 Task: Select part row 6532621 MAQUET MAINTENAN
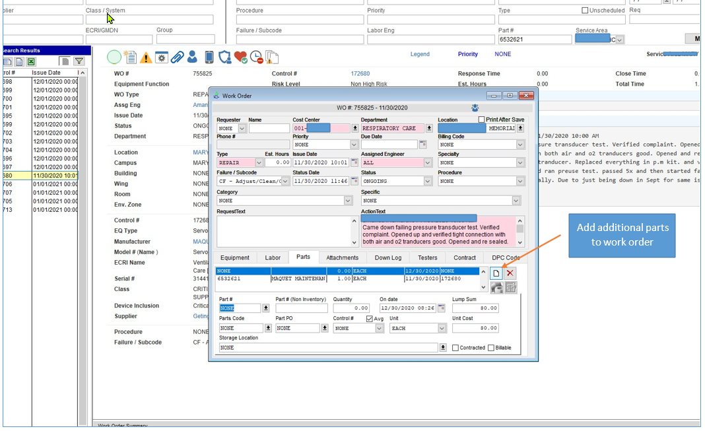348,279
